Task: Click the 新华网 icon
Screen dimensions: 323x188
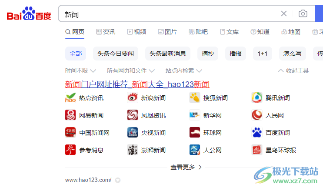Action: (x=195, y=115)
